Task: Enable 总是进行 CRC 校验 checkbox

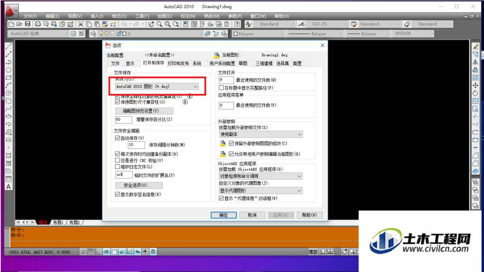Action: coord(117,160)
